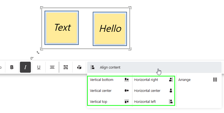Screen dimensions: 224x113
Task: Click the Horizontal left icon
Action: (x=171, y=102)
